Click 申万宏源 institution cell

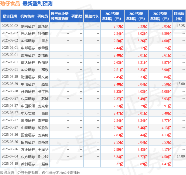[x=28, y=113]
